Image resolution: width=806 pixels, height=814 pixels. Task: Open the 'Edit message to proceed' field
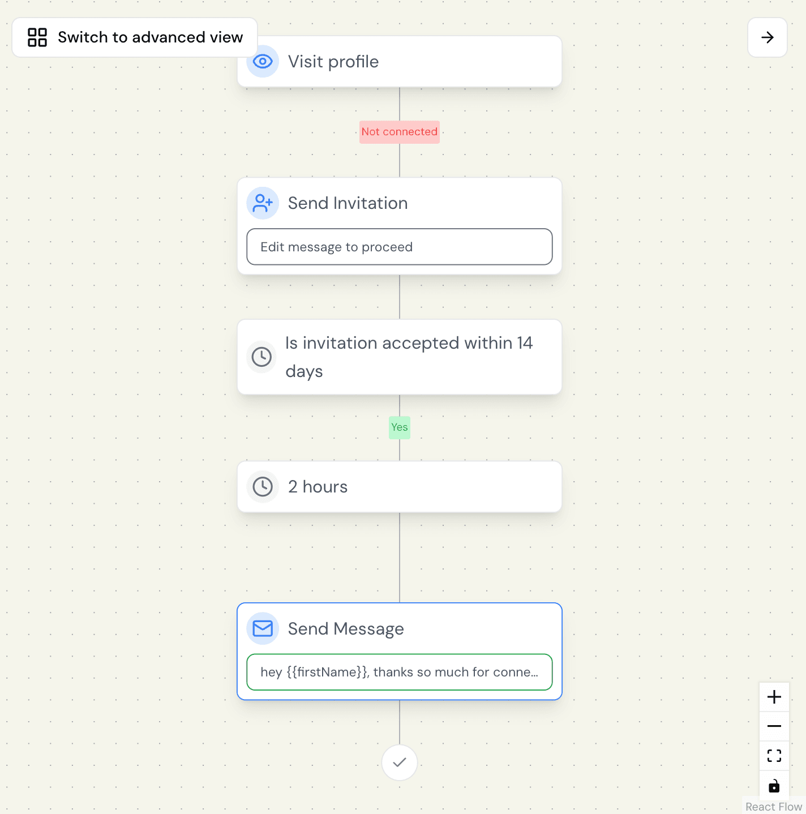[399, 247]
